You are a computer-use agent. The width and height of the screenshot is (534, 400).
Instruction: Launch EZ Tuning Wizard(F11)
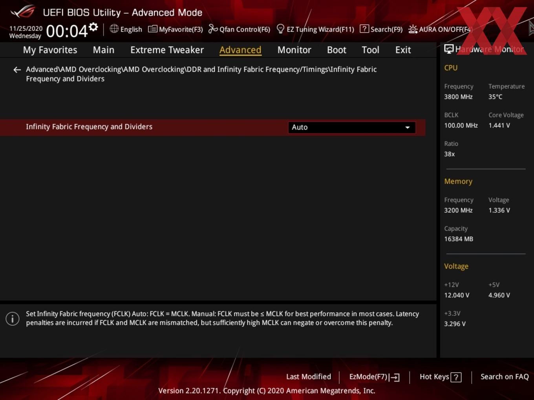click(315, 29)
